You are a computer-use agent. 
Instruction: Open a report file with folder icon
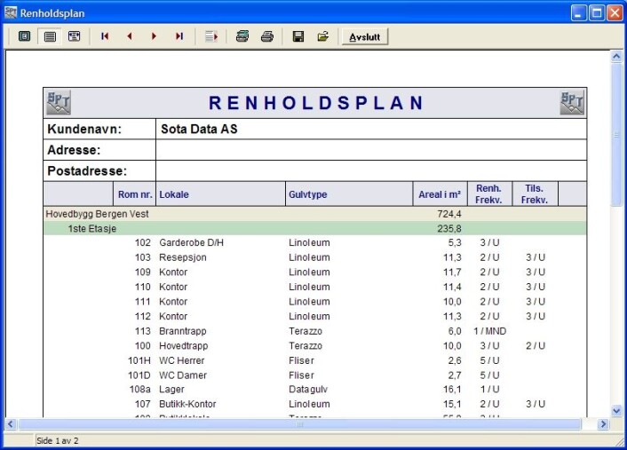click(x=323, y=36)
